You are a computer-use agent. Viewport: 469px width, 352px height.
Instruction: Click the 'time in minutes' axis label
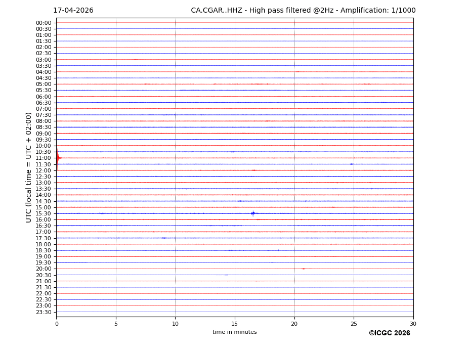click(x=234, y=332)
